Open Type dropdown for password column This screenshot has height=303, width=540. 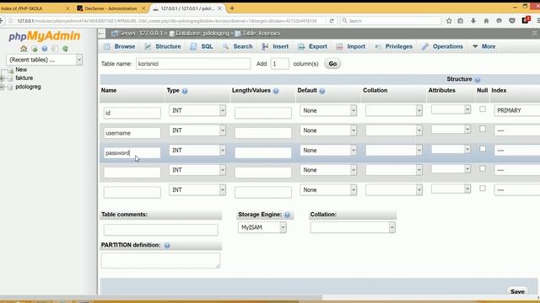click(197, 151)
